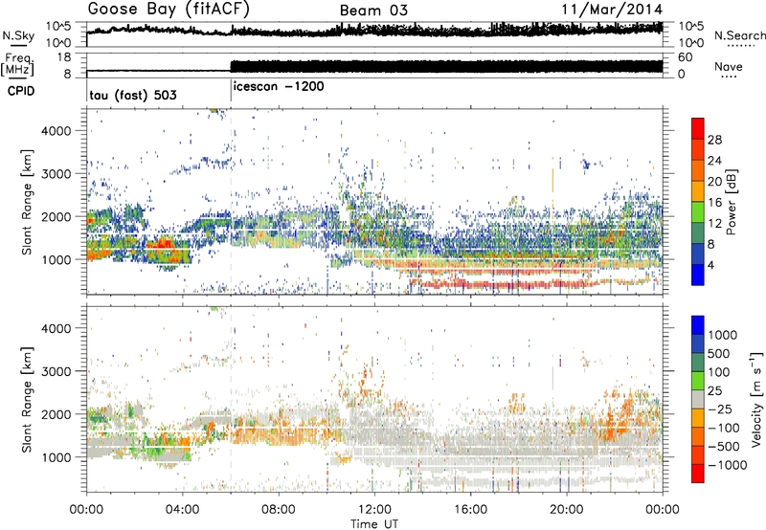Click the red low-range echo band near 16:00

click(504, 284)
